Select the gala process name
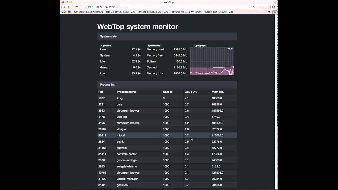The height and width of the screenshot is (190, 338). [119, 104]
